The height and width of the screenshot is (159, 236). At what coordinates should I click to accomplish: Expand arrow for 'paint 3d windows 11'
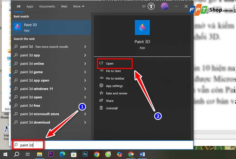(85, 89)
